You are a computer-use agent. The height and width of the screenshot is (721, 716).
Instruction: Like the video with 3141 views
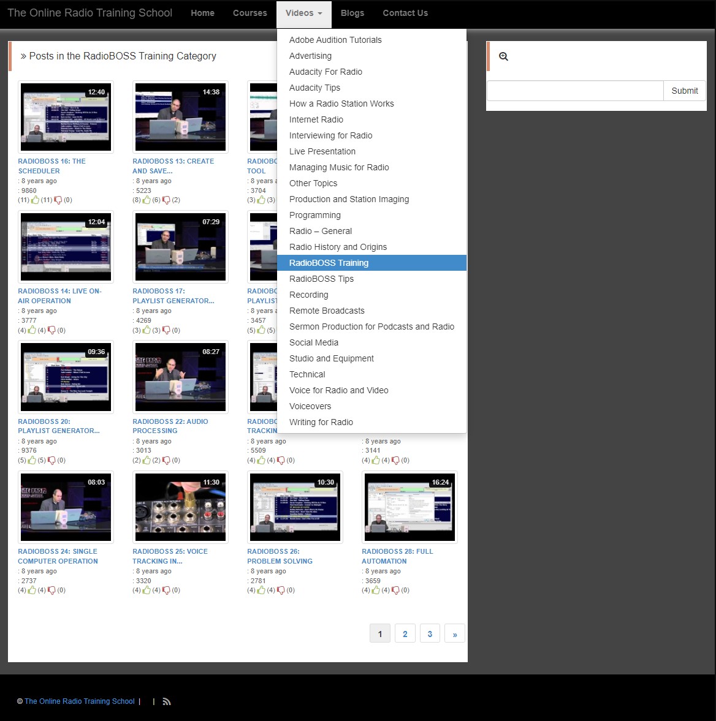(376, 460)
